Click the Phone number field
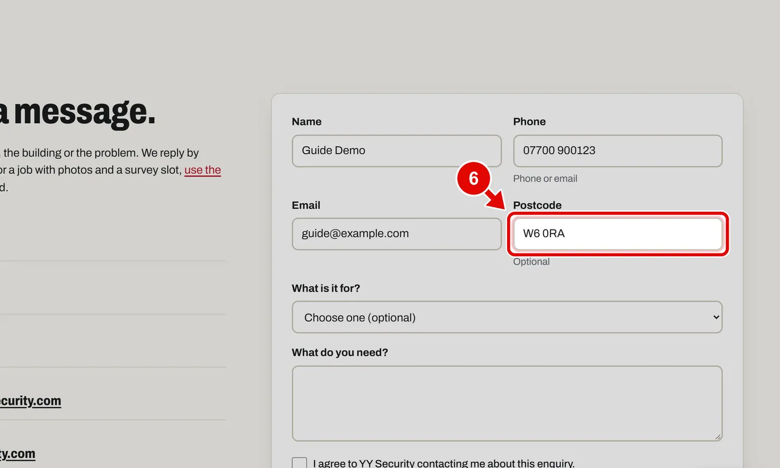The image size is (780, 468). 618,150
